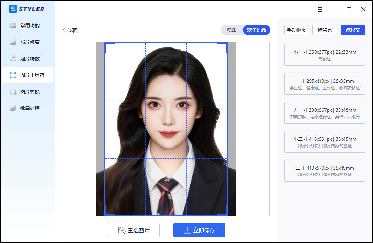The height and width of the screenshot is (243, 373).
Task: Click the 批量处理 stack icon
Action: tap(13, 108)
